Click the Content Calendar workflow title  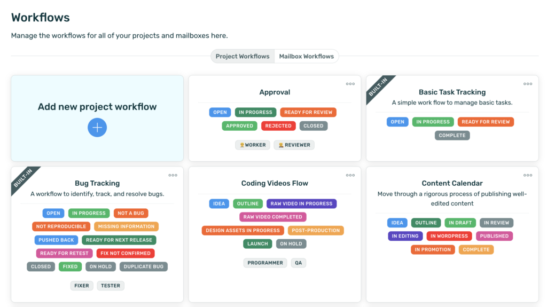coord(452,183)
